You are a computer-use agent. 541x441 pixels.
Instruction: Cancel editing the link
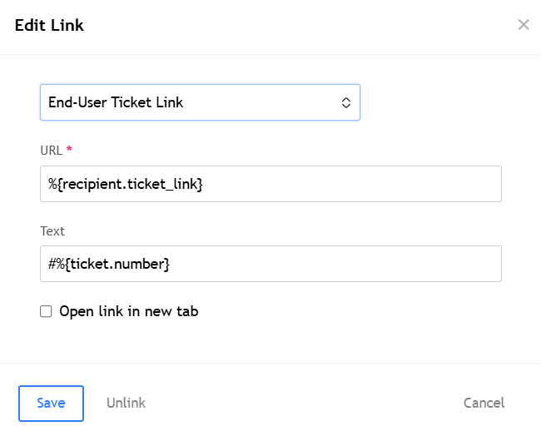tap(484, 404)
